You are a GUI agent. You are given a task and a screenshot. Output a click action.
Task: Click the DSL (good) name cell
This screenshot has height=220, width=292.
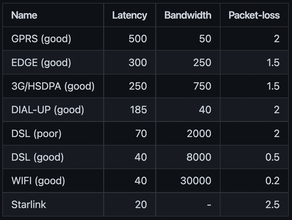coord(38,157)
